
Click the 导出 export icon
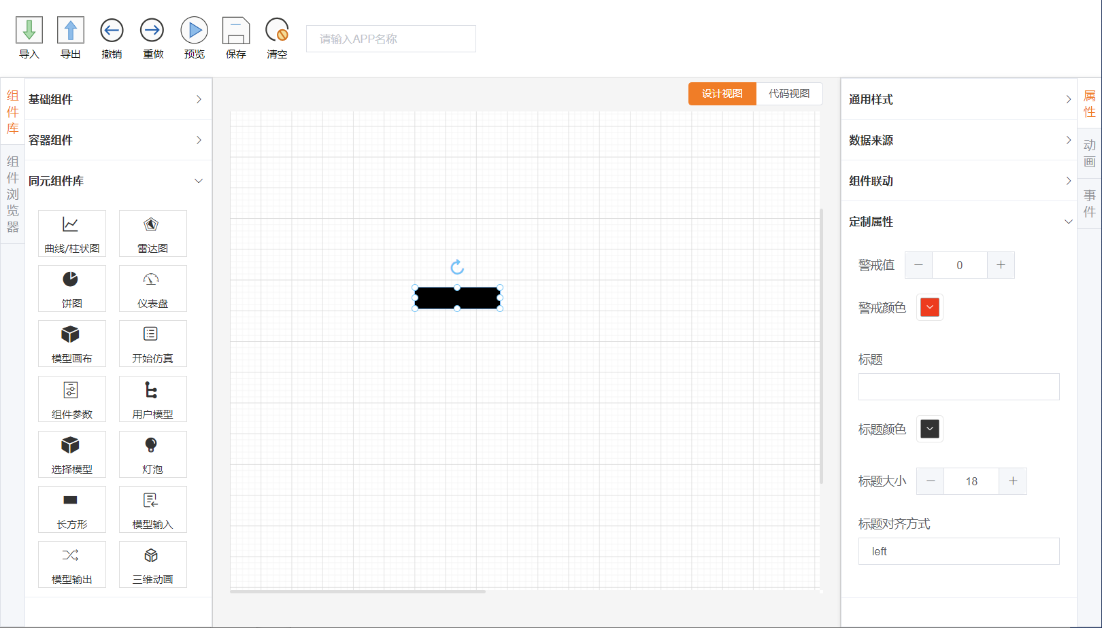[x=71, y=31]
